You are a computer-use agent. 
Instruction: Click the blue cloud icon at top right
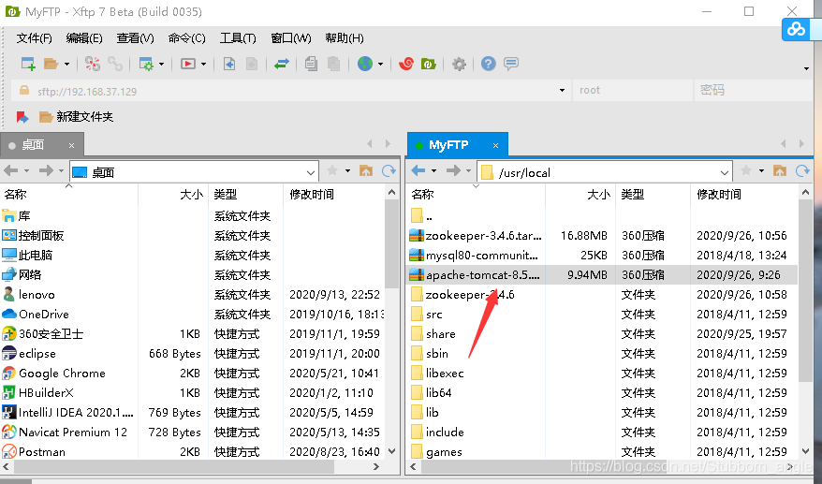coord(796,28)
